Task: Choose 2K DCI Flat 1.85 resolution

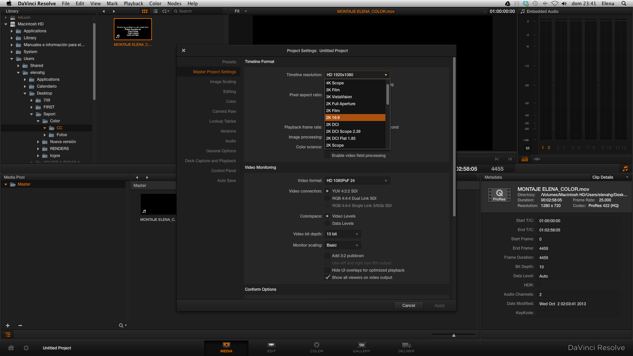Action: coord(355,138)
